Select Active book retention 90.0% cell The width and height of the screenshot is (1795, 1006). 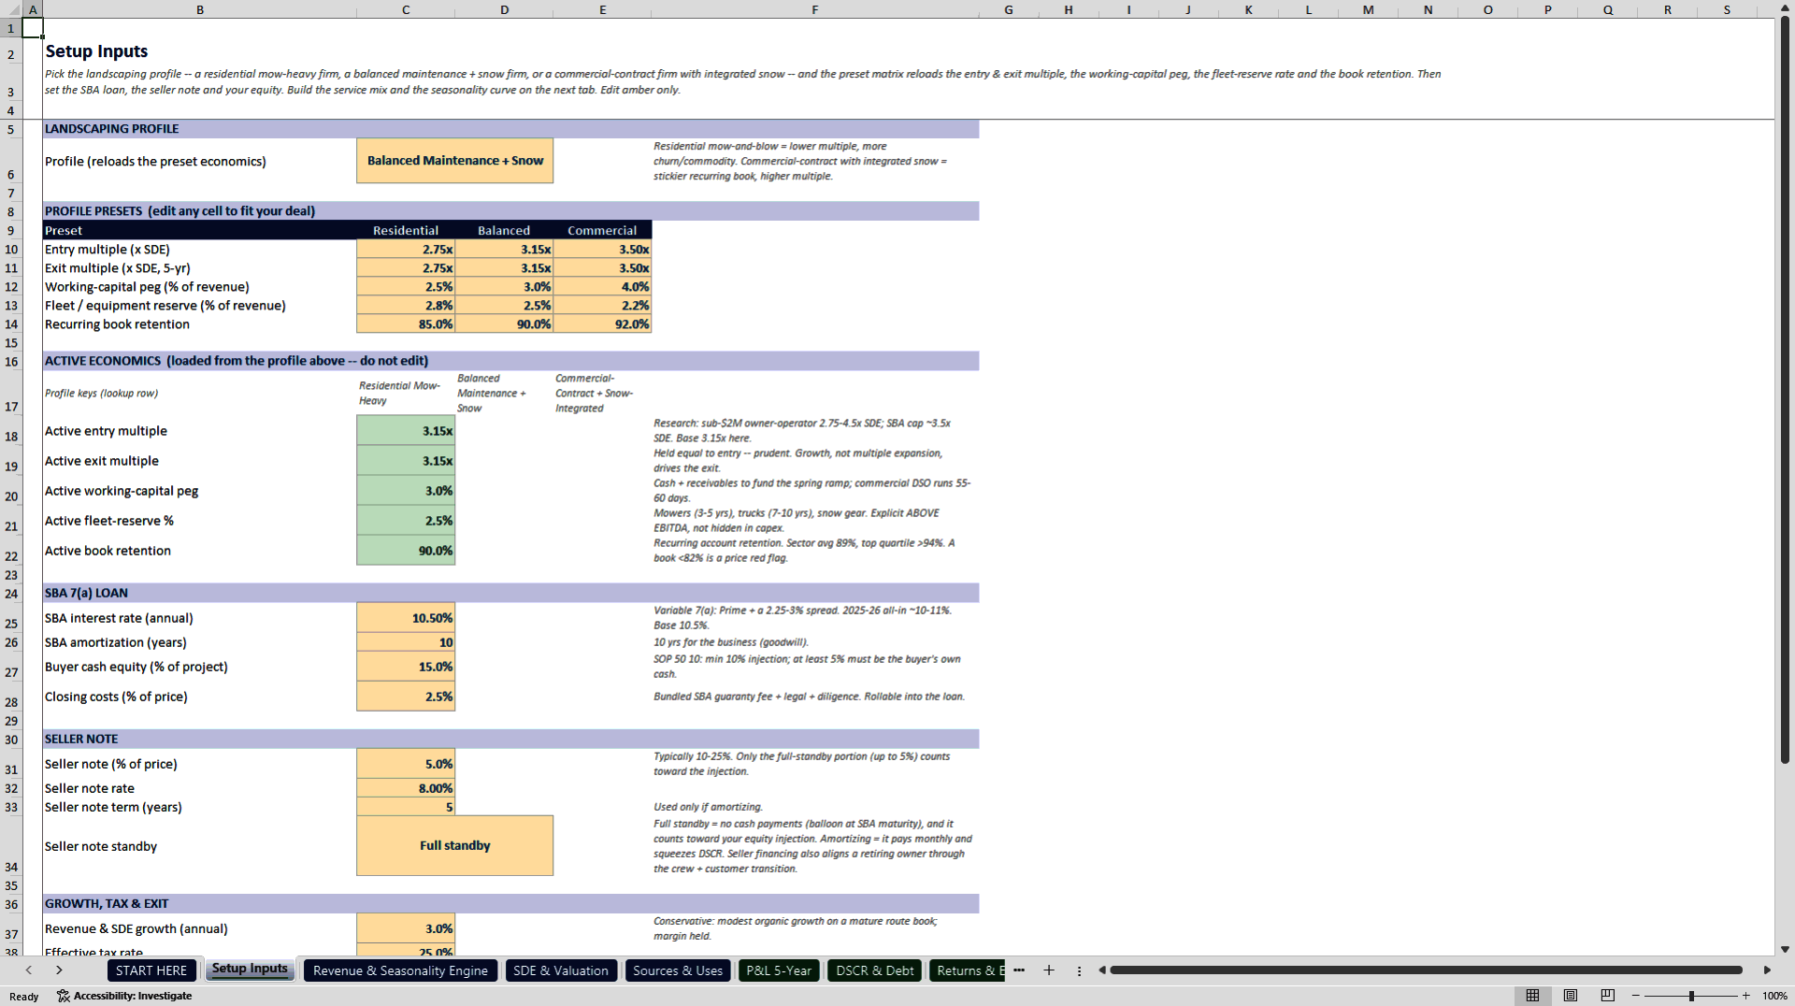tap(406, 551)
